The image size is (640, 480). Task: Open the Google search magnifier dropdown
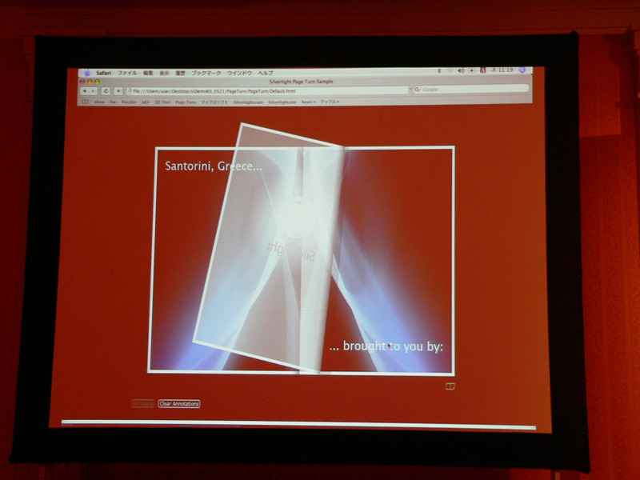tap(417, 90)
